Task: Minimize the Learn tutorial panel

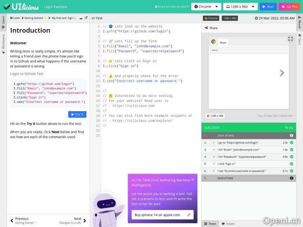Action: coord(81,18)
